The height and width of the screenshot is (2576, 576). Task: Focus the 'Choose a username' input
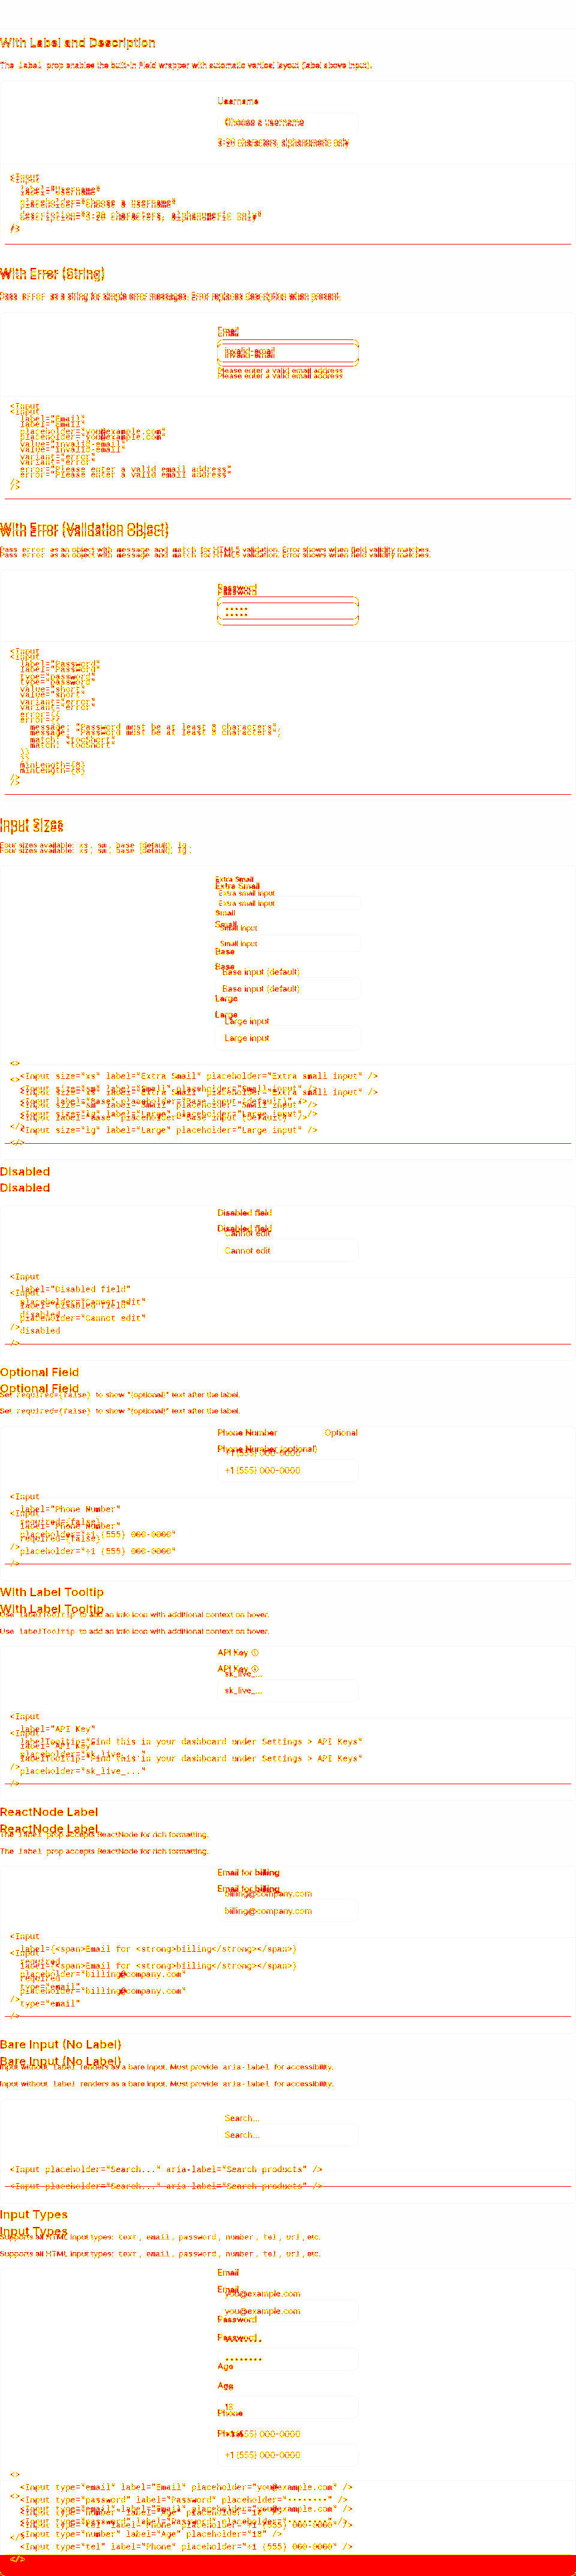coord(287,122)
